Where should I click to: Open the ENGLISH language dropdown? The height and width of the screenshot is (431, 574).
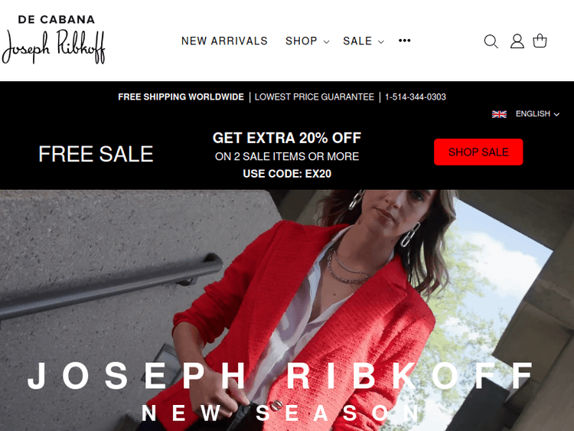coord(537,114)
